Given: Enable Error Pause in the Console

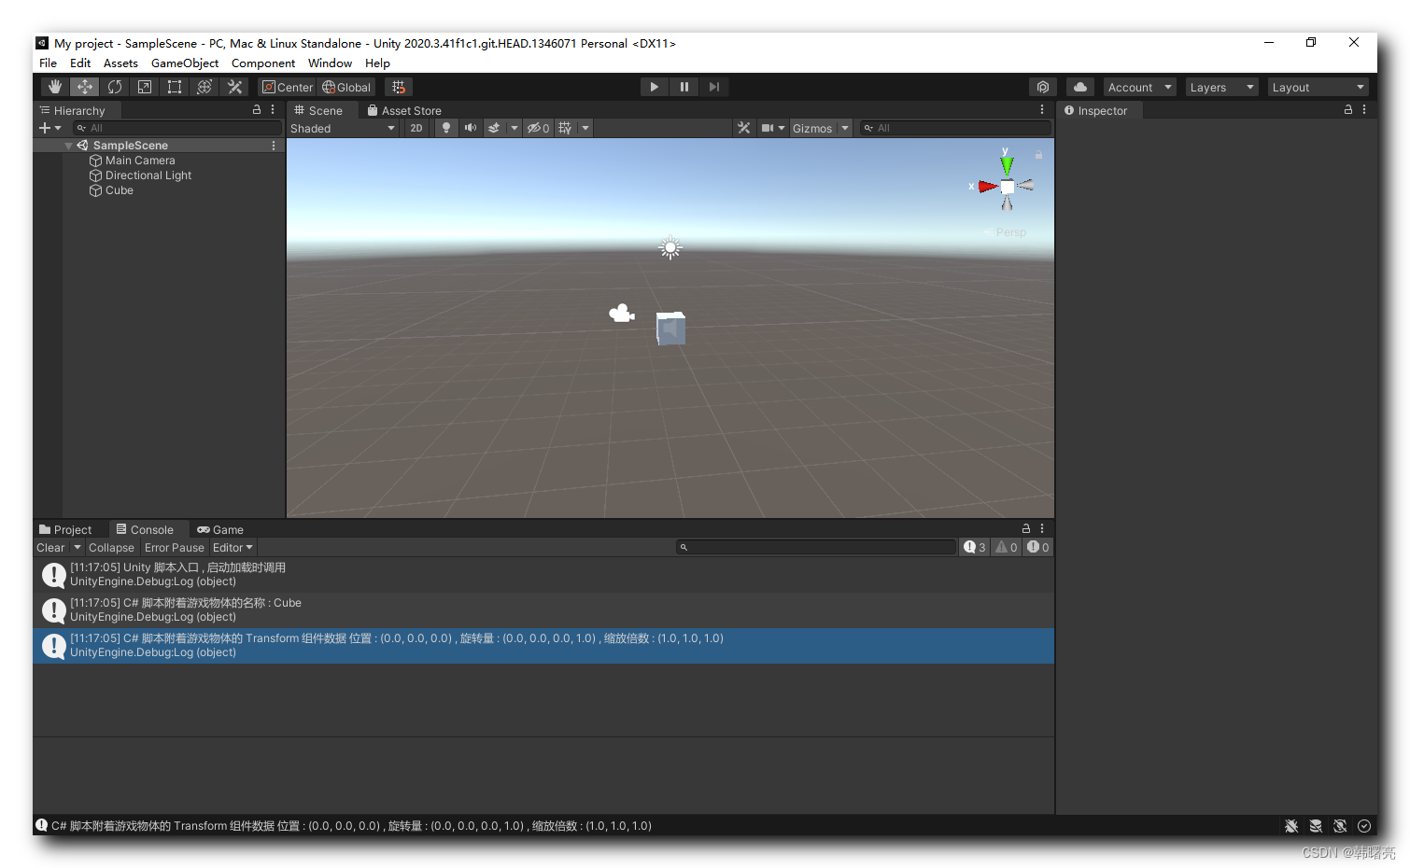Looking at the screenshot, I should coord(174,547).
